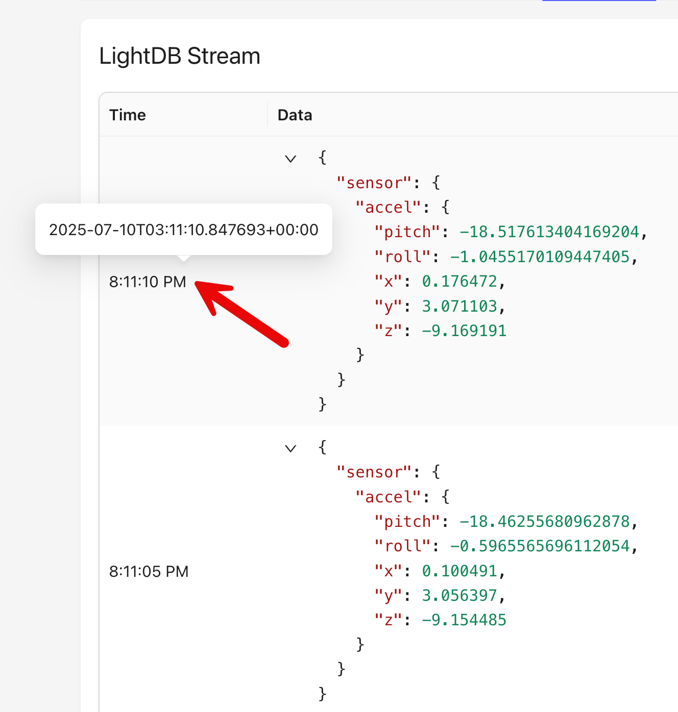The width and height of the screenshot is (678, 712).
Task: Select pitch value -18.46255680962878
Action: 545,522
